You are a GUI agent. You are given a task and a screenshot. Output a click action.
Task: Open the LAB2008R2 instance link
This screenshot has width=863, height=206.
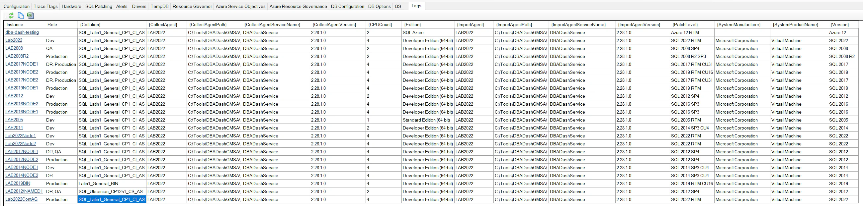click(x=17, y=56)
